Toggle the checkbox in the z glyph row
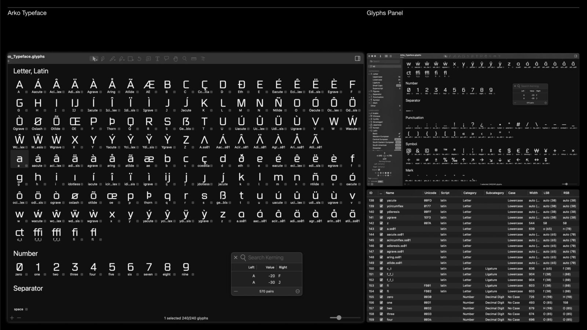Screen dimensions: 587x330 coord(381,223)
